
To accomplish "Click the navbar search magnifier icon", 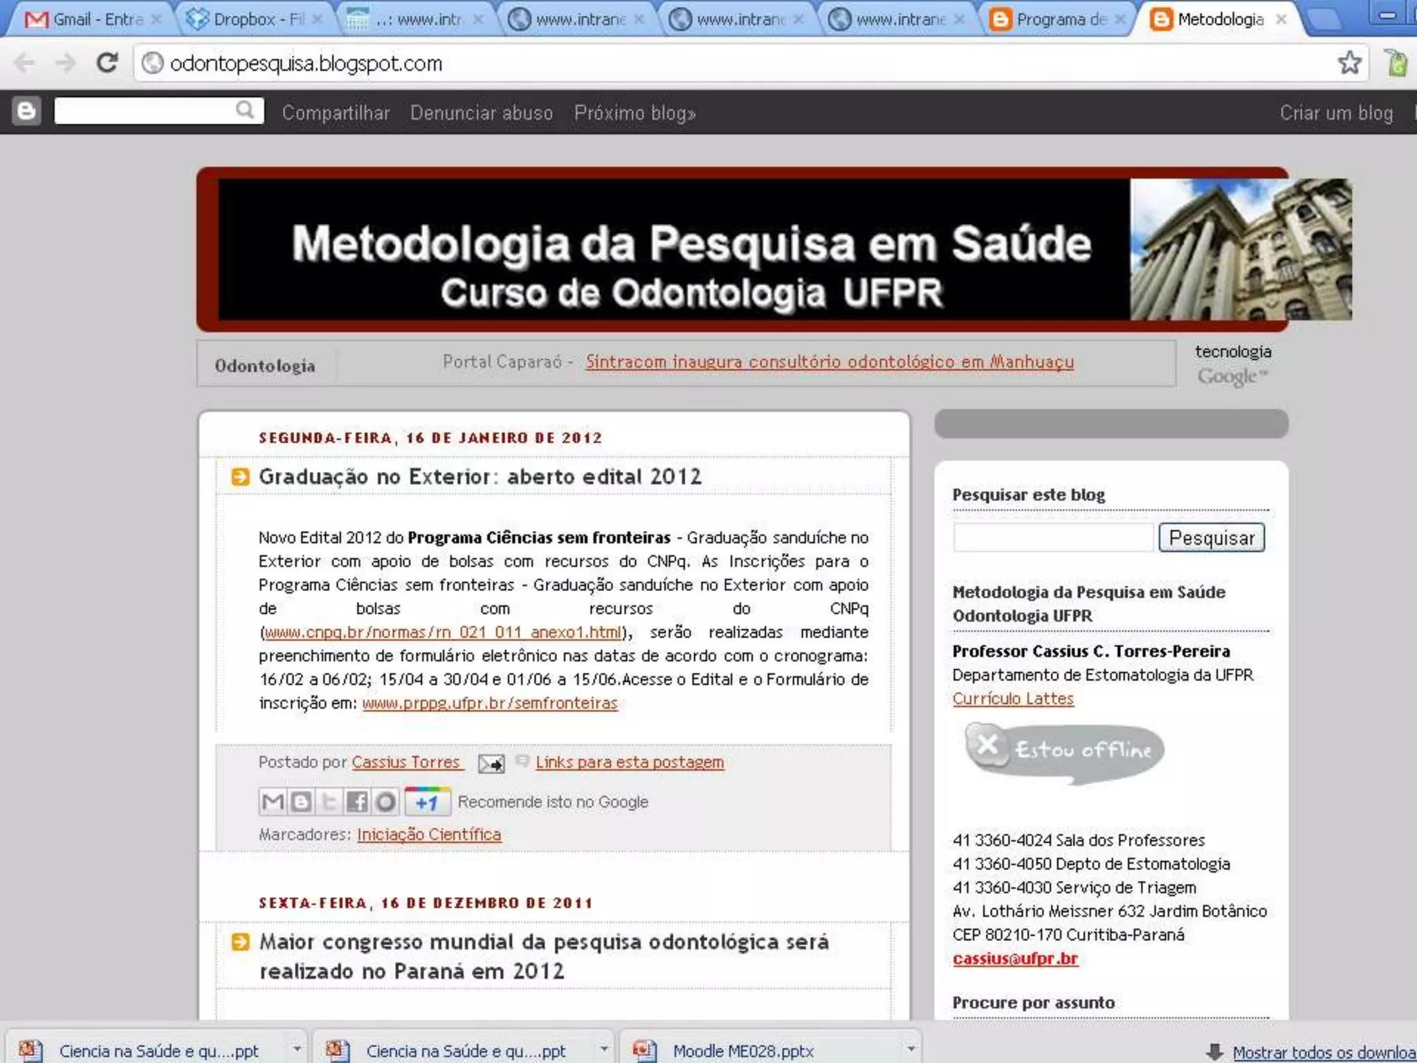I will [245, 110].
